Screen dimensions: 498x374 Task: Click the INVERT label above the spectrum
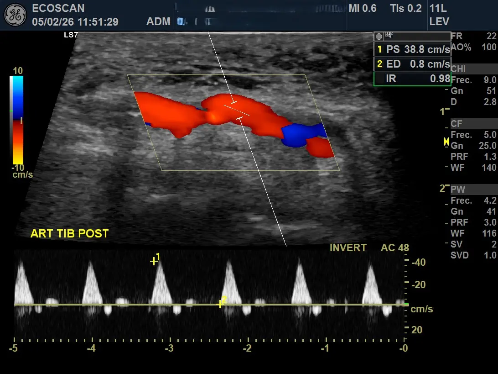click(348, 248)
